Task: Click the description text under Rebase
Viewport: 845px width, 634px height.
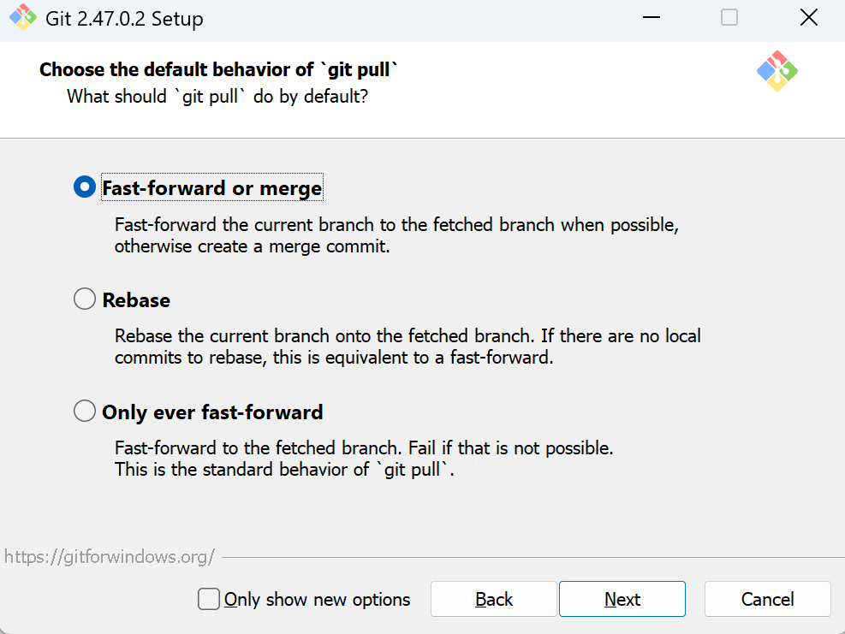Action: coord(408,347)
